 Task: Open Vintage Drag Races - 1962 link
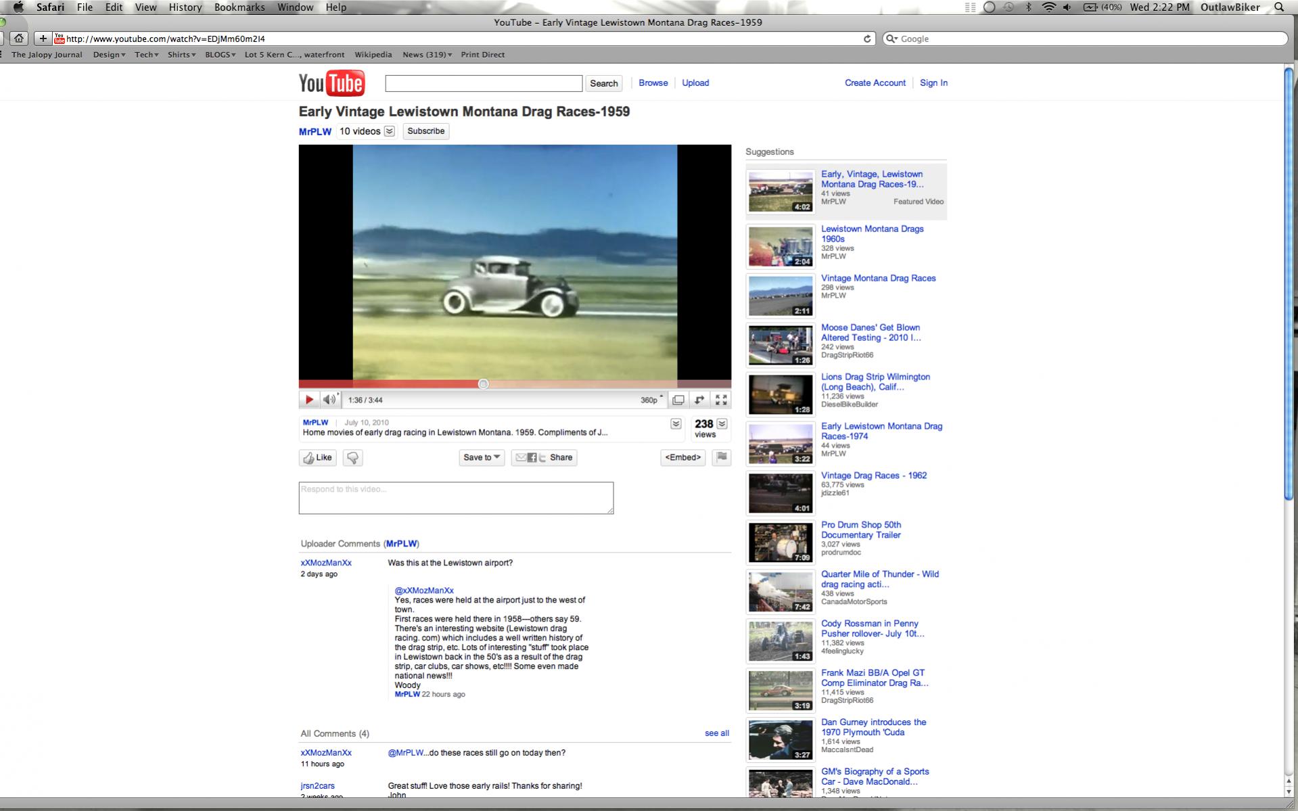[874, 476]
